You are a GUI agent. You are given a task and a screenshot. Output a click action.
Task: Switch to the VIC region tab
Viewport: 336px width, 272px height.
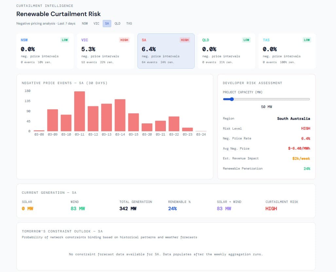point(96,23)
